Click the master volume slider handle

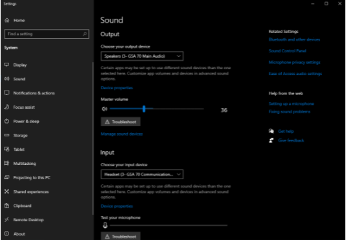(x=144, y=109)
